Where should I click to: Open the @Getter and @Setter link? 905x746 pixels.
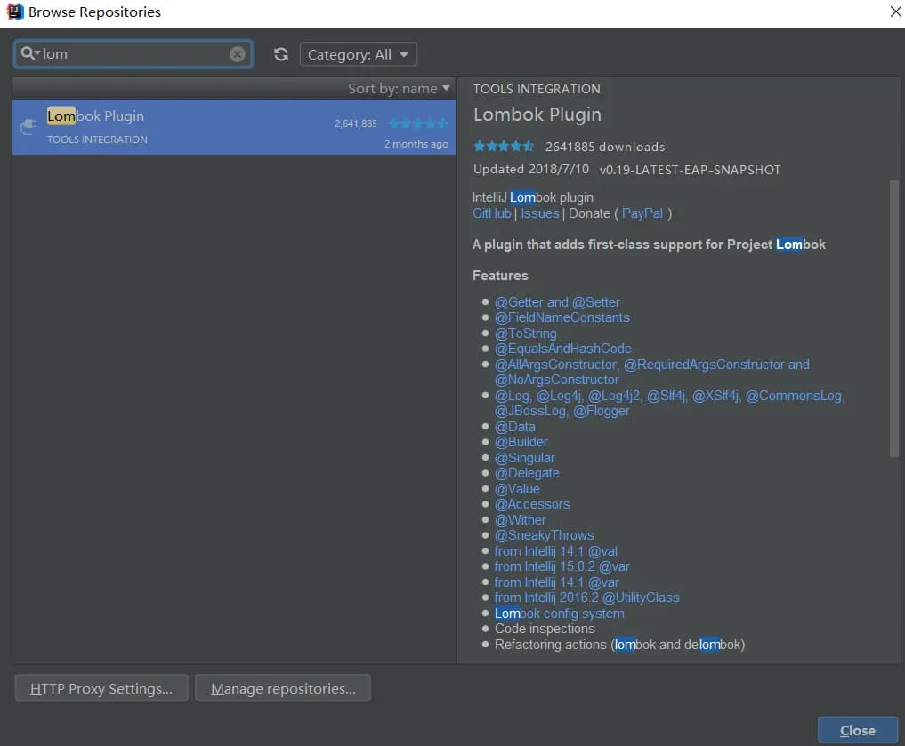pyautogui.click(x=557, y=302)
